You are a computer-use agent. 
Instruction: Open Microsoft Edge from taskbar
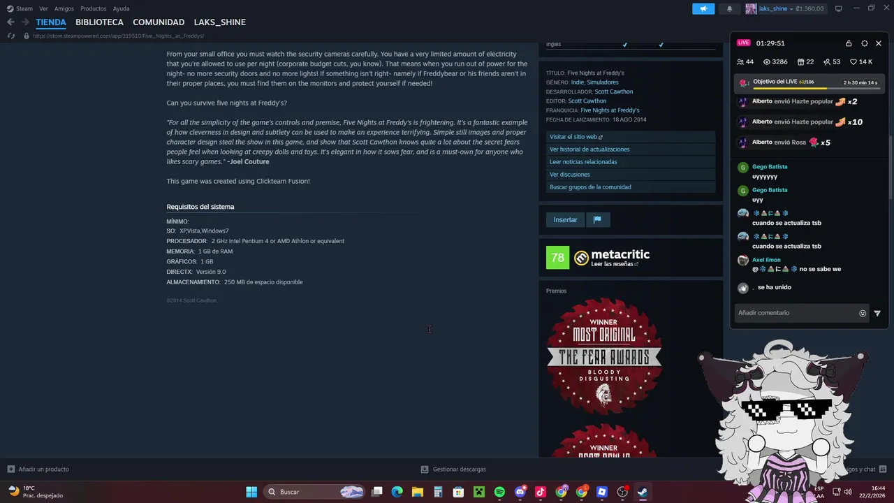397,492
